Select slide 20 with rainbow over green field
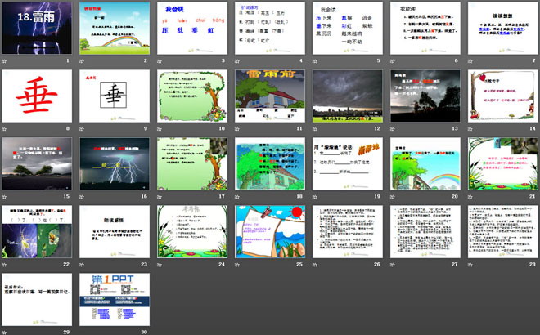 (x=423, y=164)
